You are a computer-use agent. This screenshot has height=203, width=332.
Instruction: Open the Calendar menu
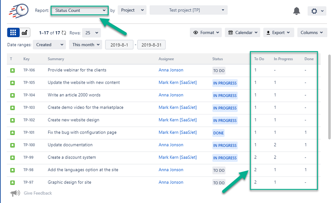(242, 33)
